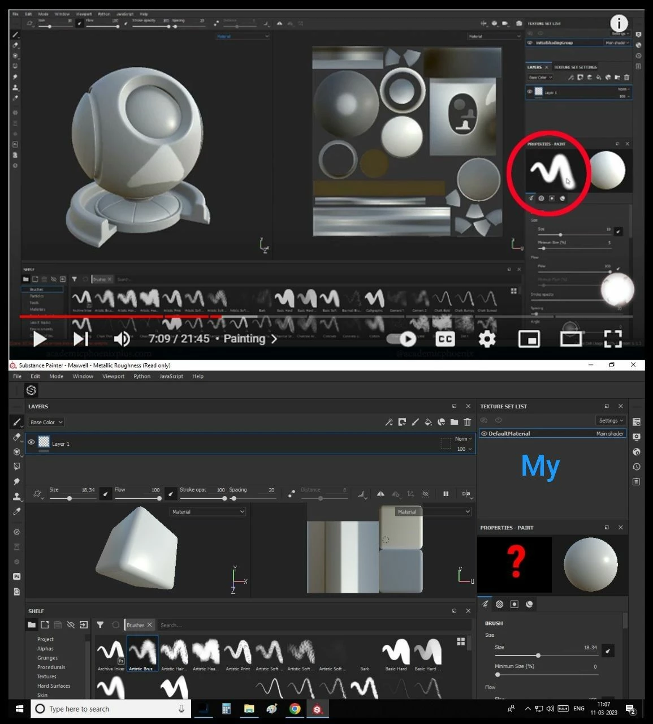Switch Shelf to grid view icon

click(461, 641)
